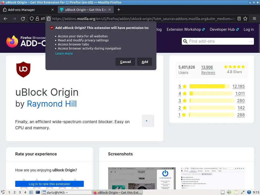Click the file manager taskbar icon
The image size is (260, 195).
31,192
